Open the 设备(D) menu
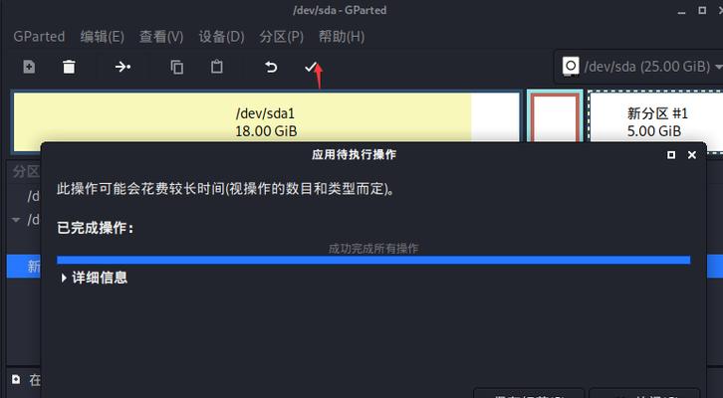This screenshot has height=398, width=723. [221, 37]
